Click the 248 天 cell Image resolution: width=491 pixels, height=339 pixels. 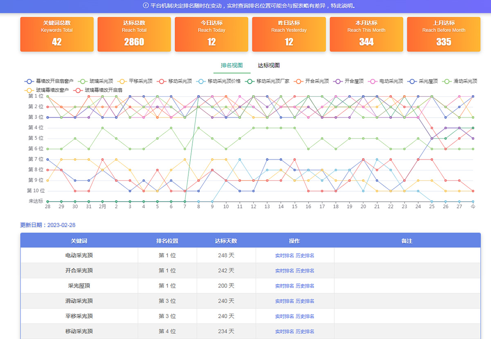226,256
